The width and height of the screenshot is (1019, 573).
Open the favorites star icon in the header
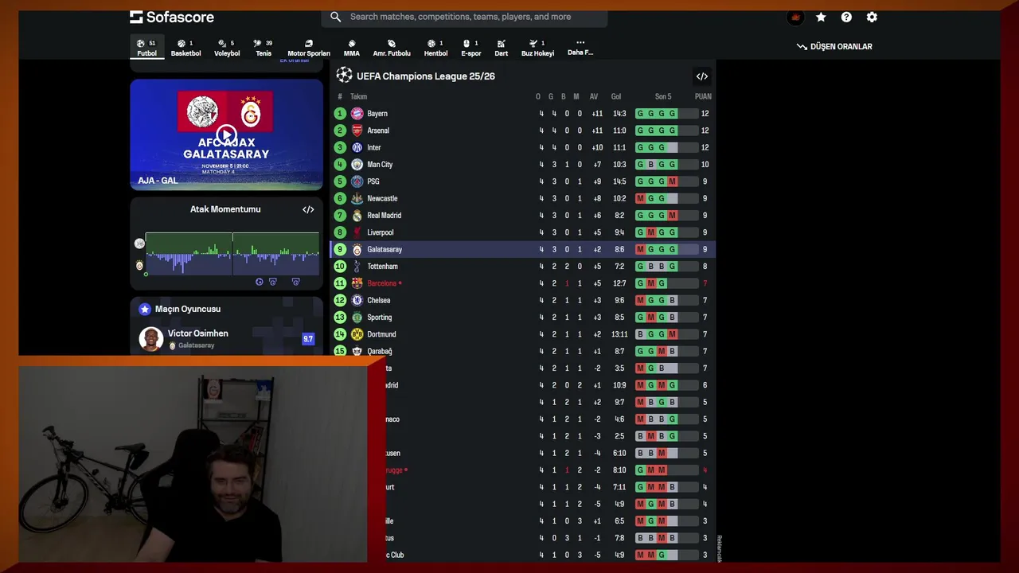(x=821, y=17)
